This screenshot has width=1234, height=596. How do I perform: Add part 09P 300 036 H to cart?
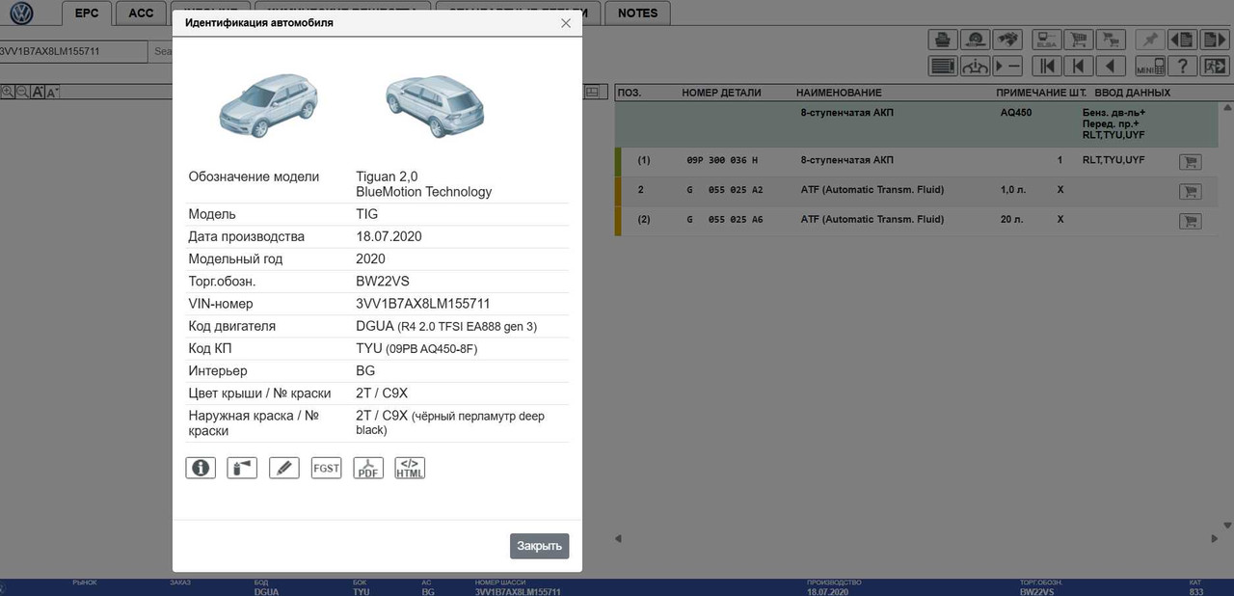1190,162
